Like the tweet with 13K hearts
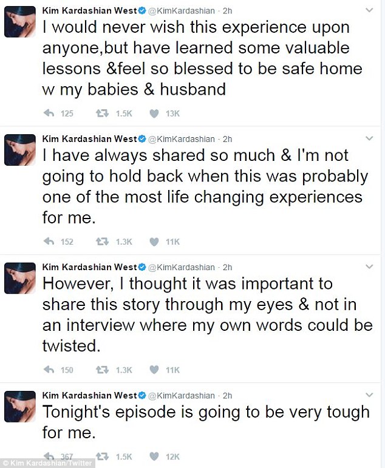 154,114
